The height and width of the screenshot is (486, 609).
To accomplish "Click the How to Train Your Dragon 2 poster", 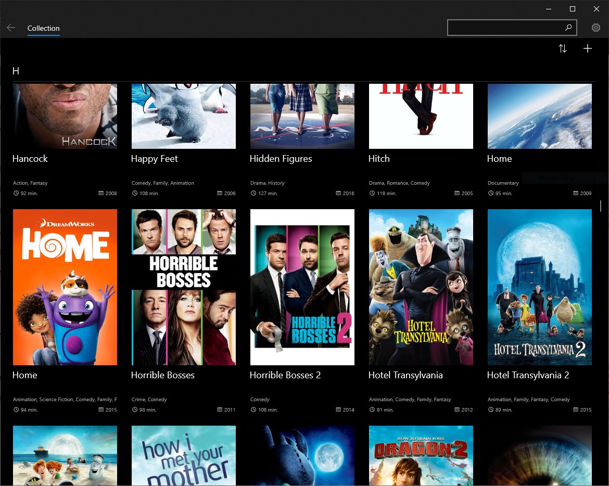I will (421, 455).
